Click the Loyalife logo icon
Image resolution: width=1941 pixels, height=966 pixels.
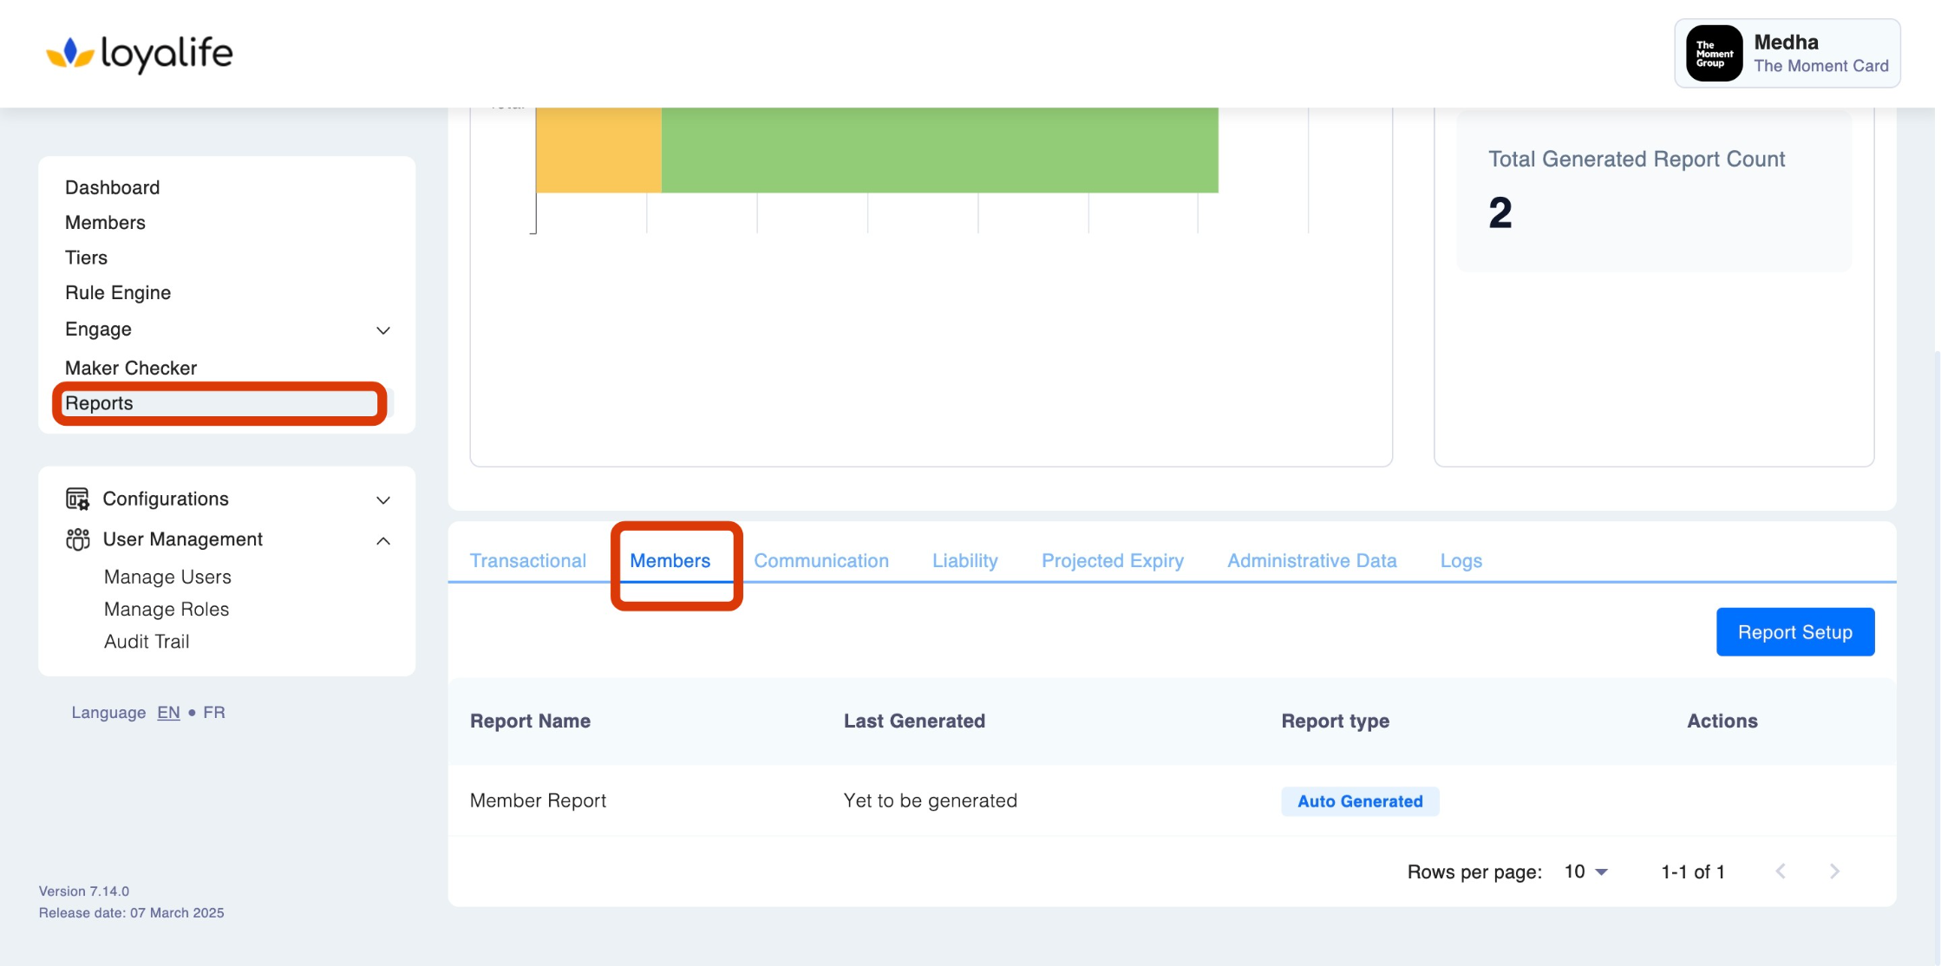[70, 54]
